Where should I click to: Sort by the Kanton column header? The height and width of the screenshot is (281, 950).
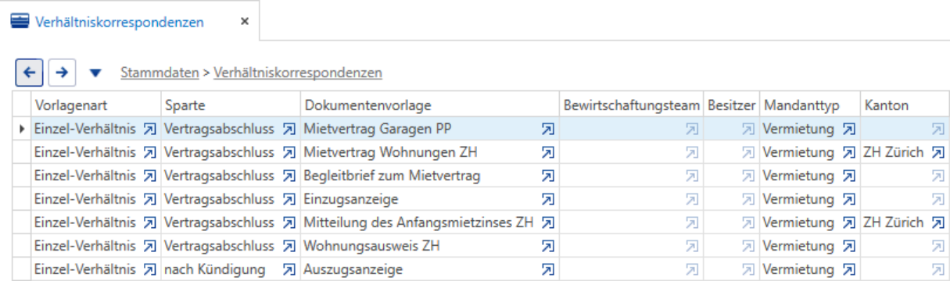click(904, 105)
